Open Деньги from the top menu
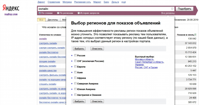199x105 pixels. coord(115,2)
